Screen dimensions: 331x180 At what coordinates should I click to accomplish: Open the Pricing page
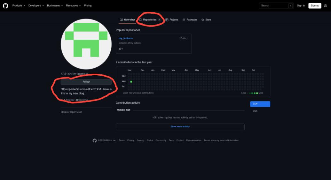pyautogui.click(x=88, y=6)
